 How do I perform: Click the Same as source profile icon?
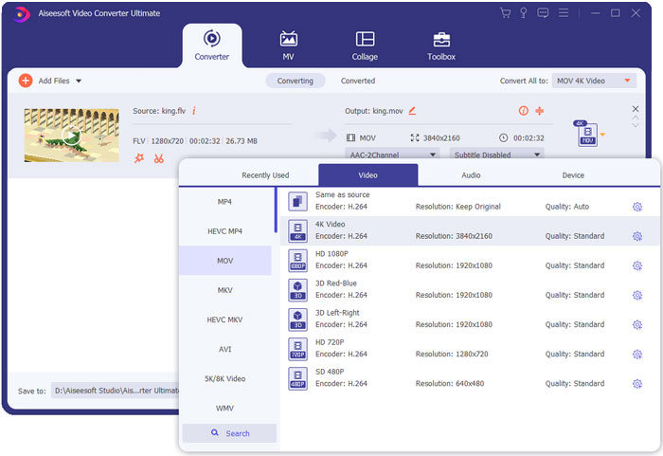click(297, 202)
